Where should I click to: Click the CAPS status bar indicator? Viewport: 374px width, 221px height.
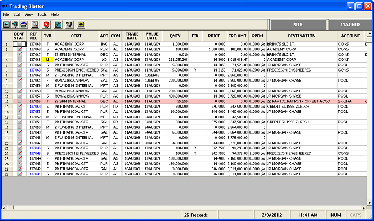[355, 215]
